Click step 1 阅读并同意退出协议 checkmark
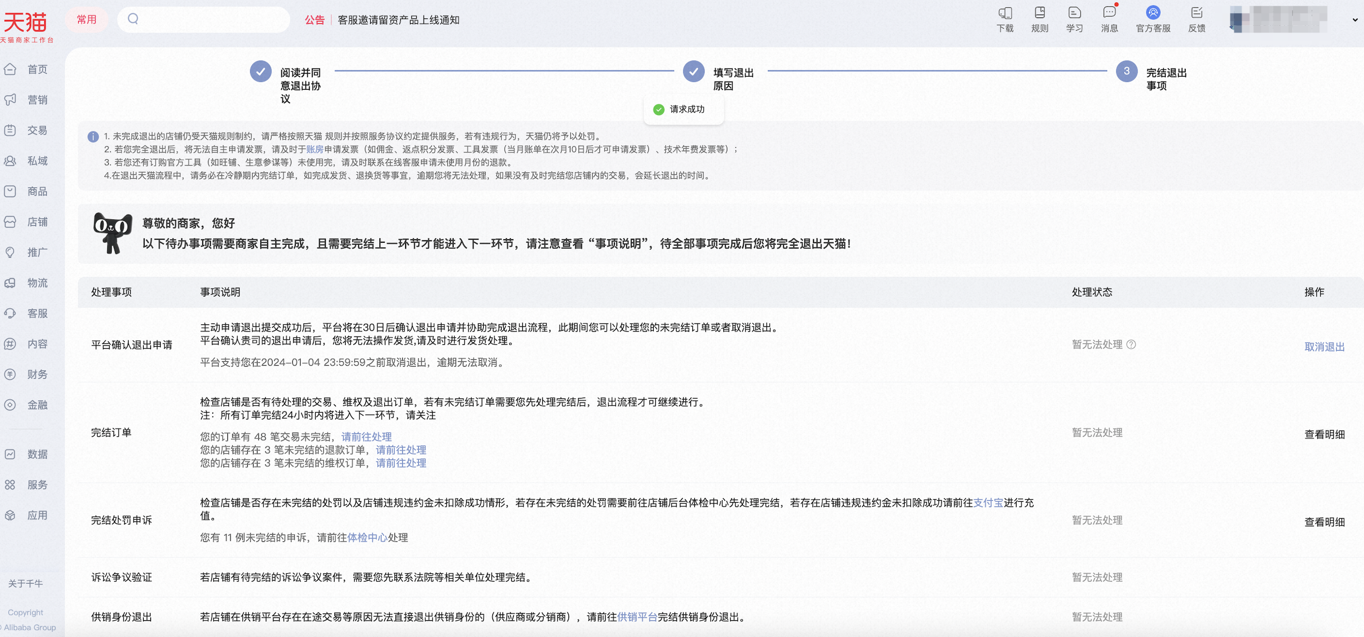 pyautogui.click(x=260, y=71)
